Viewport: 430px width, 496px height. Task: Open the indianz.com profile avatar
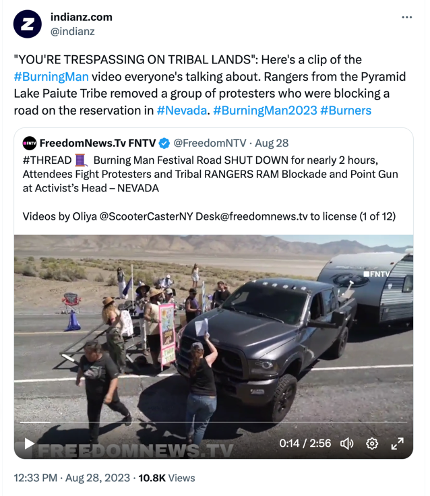point(27,24)
